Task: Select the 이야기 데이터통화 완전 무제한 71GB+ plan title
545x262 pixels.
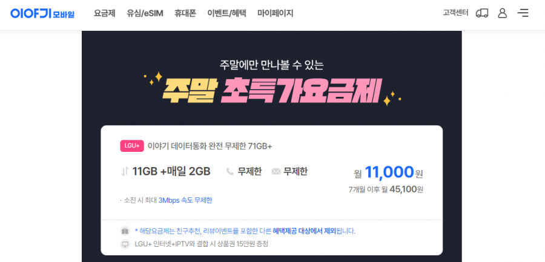Action: point(210,146)
